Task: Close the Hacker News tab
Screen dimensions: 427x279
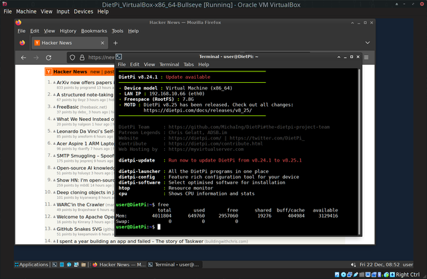Action: [102, 43]
